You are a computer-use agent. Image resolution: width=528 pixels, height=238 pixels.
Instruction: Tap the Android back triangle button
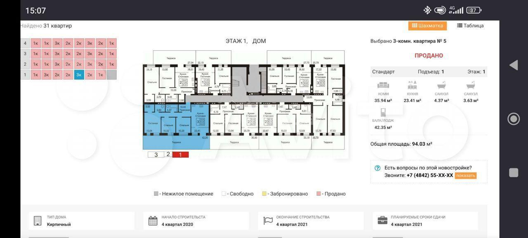(x=514, y=65)
